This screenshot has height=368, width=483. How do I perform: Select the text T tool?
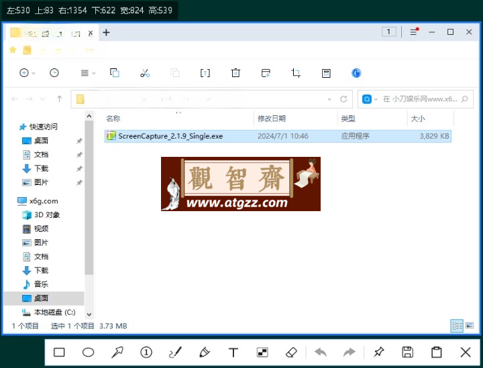[x=233, y=353]
